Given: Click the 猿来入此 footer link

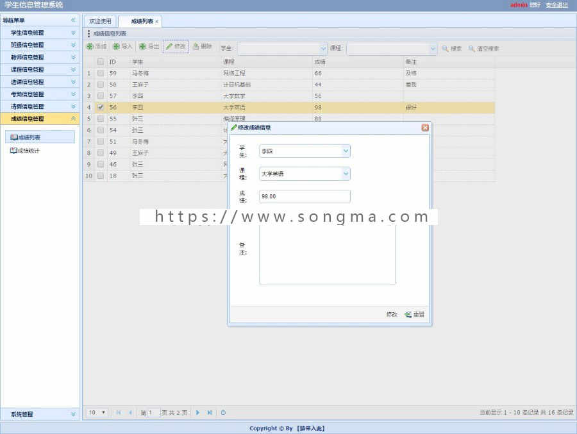Looking at the screenshot, I should click(x=310, y=428).
